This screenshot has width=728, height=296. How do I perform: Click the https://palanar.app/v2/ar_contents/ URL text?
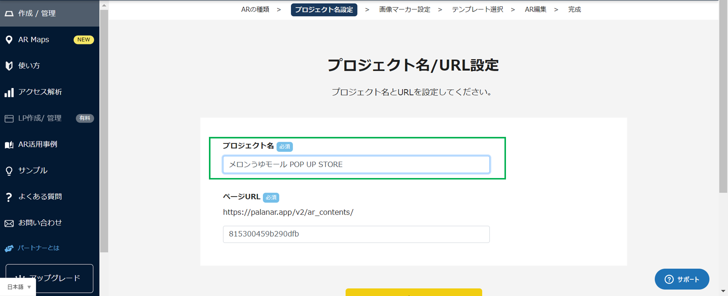click(x=288, y=212)
